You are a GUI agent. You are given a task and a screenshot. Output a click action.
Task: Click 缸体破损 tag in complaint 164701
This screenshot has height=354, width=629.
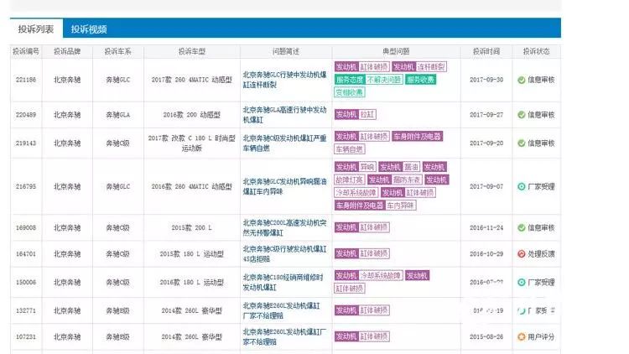tap(374, 253)
